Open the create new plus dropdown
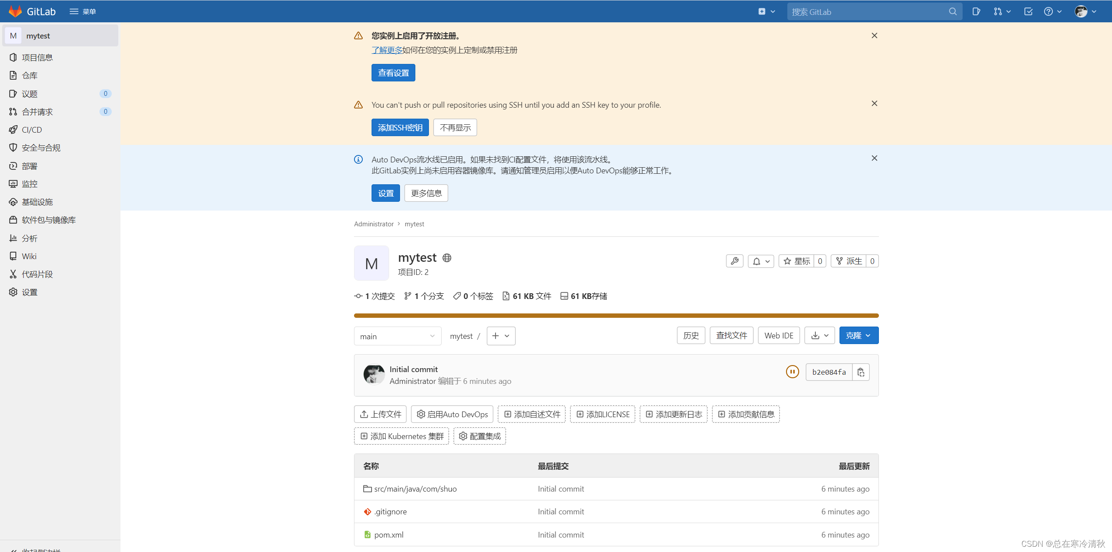This screenshot has width=1112, height=552. point(767,11)
